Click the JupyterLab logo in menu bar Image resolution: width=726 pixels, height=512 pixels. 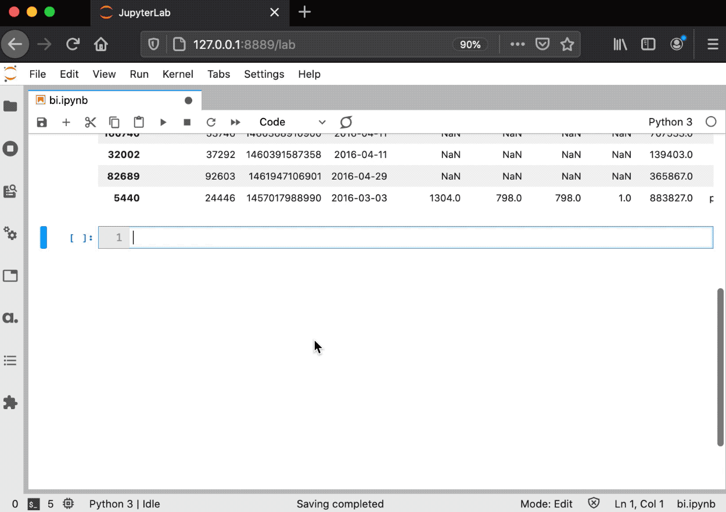(10, 74)
